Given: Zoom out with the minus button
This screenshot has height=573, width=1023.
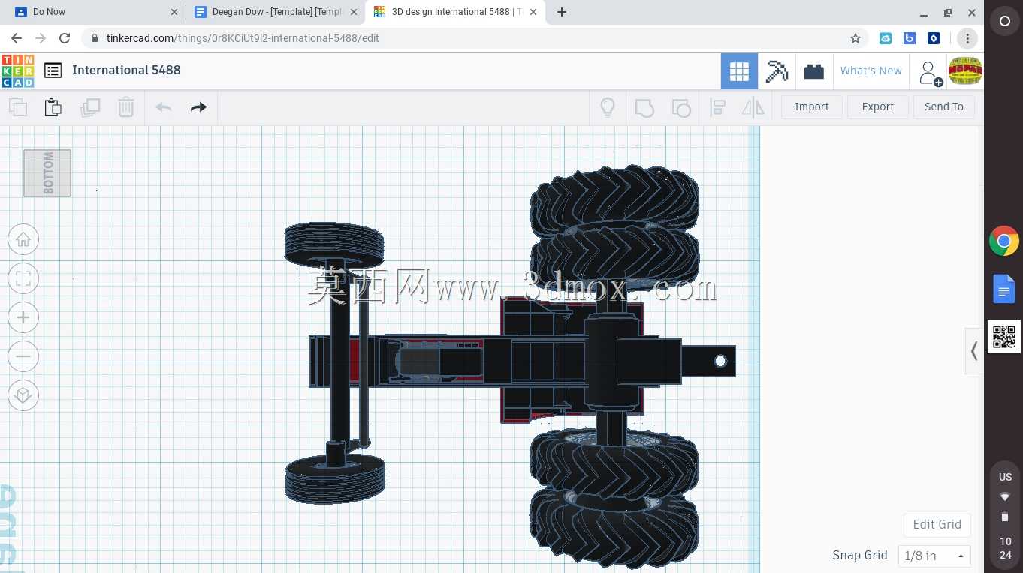Looking at the screenshot, I should point(23,356).
